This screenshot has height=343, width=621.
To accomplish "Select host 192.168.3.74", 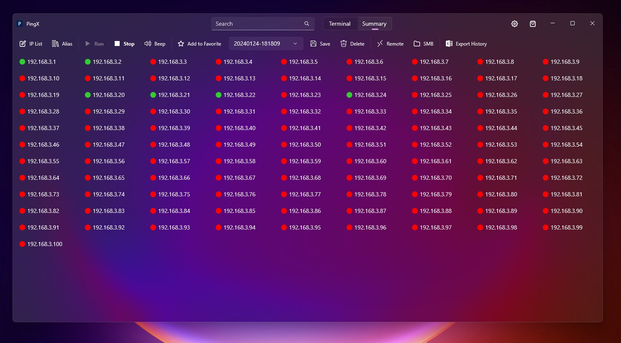I will (105, 194).
